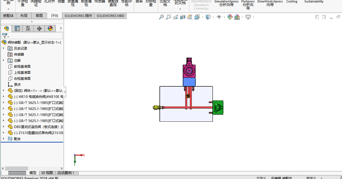This screenshot has width=342, height=179.
Task: Open Hide/Show Items dropdown arrow
Action: [224, 17]
